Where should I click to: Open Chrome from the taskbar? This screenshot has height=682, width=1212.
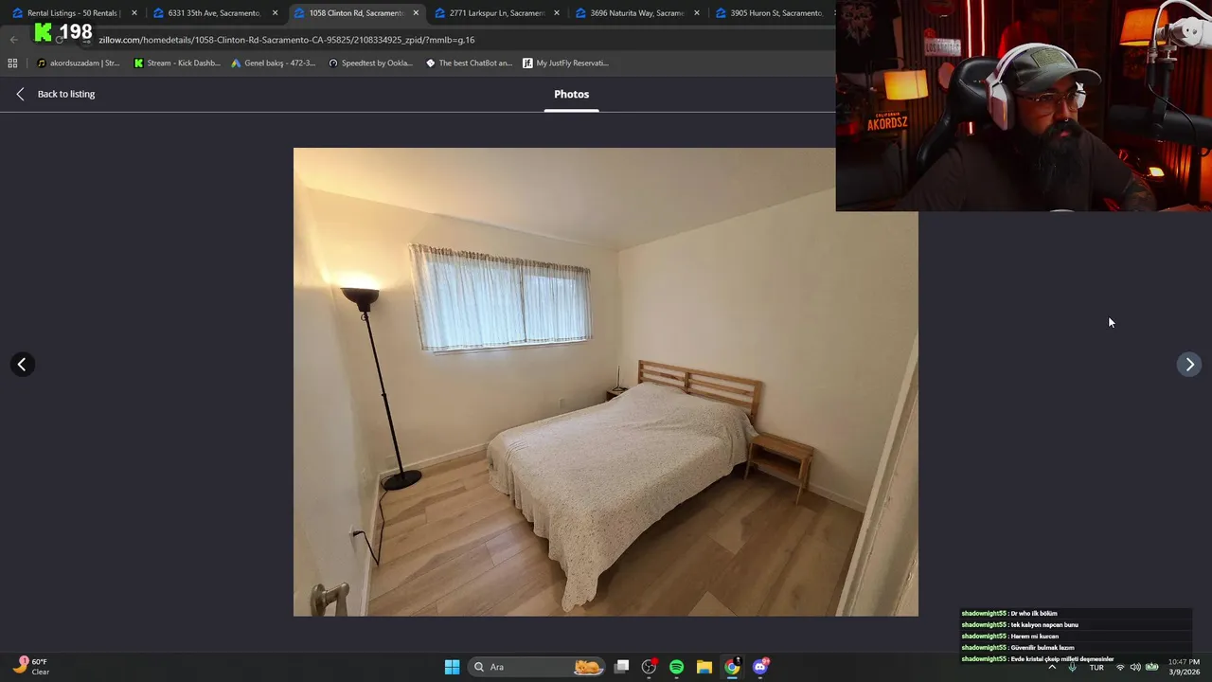coord(732,667)
